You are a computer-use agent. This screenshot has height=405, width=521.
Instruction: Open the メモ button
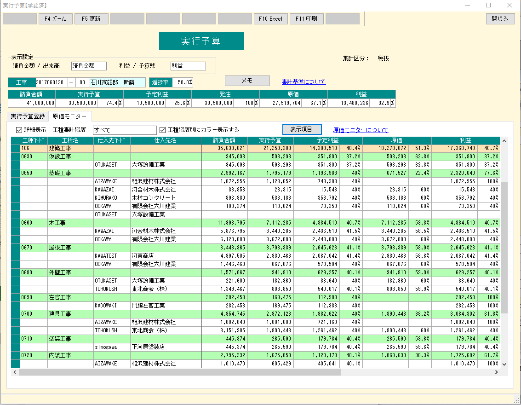[247, 81]
